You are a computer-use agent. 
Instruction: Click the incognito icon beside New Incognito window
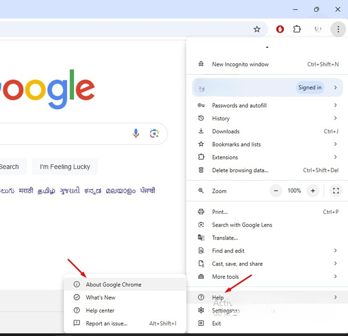201,64
